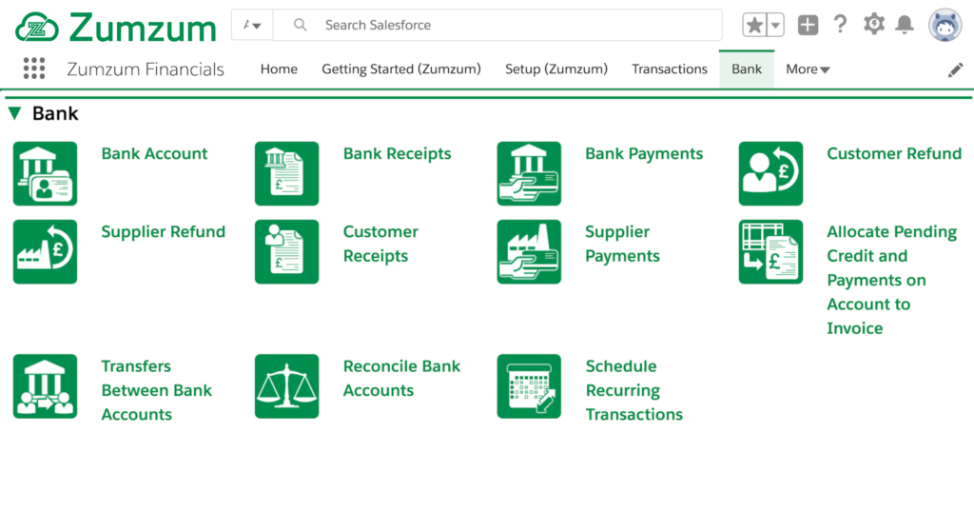Click the Zumzum Financials app name

[x=146, y=69]
